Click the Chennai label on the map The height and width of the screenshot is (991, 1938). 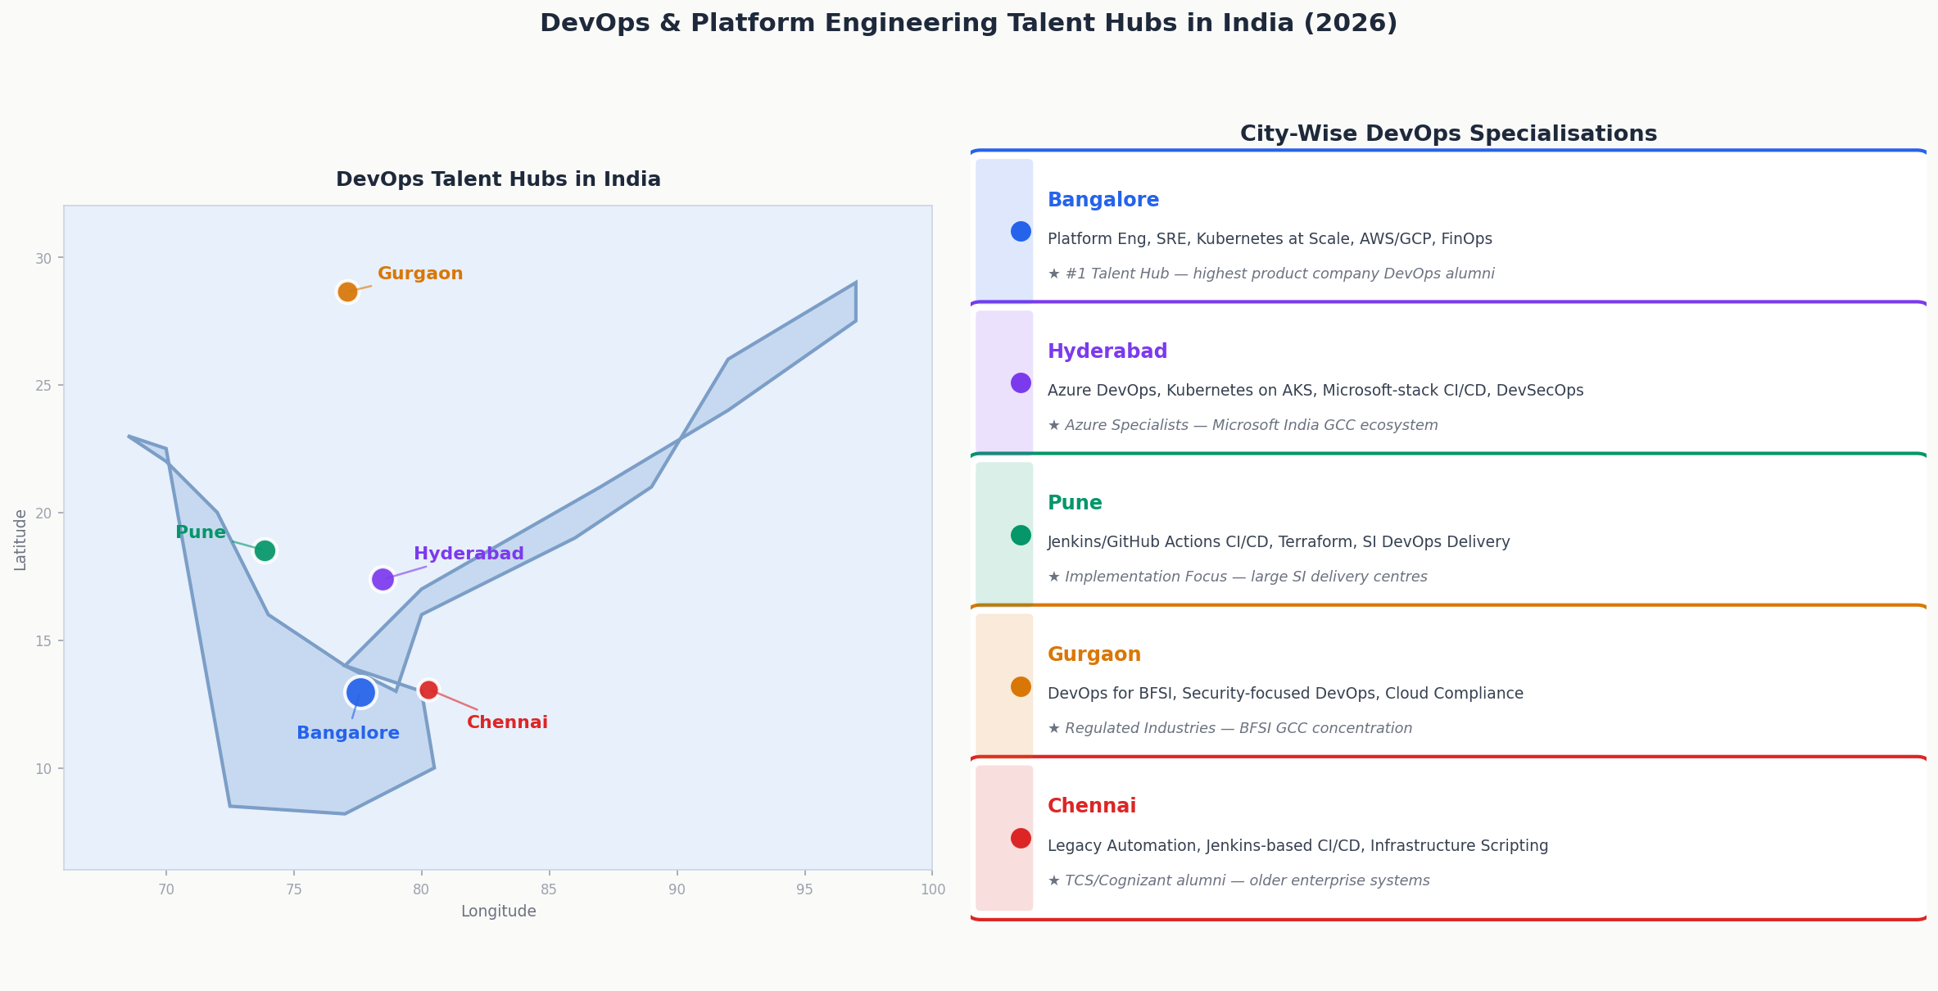pos(507,722)
